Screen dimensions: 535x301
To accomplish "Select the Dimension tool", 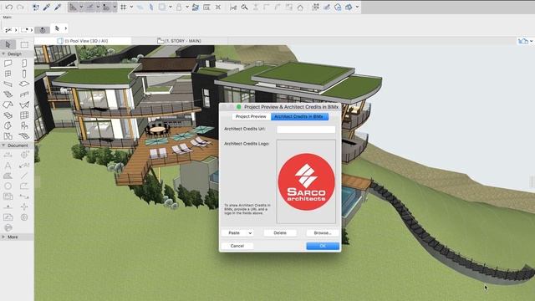I will click(8, 155).
